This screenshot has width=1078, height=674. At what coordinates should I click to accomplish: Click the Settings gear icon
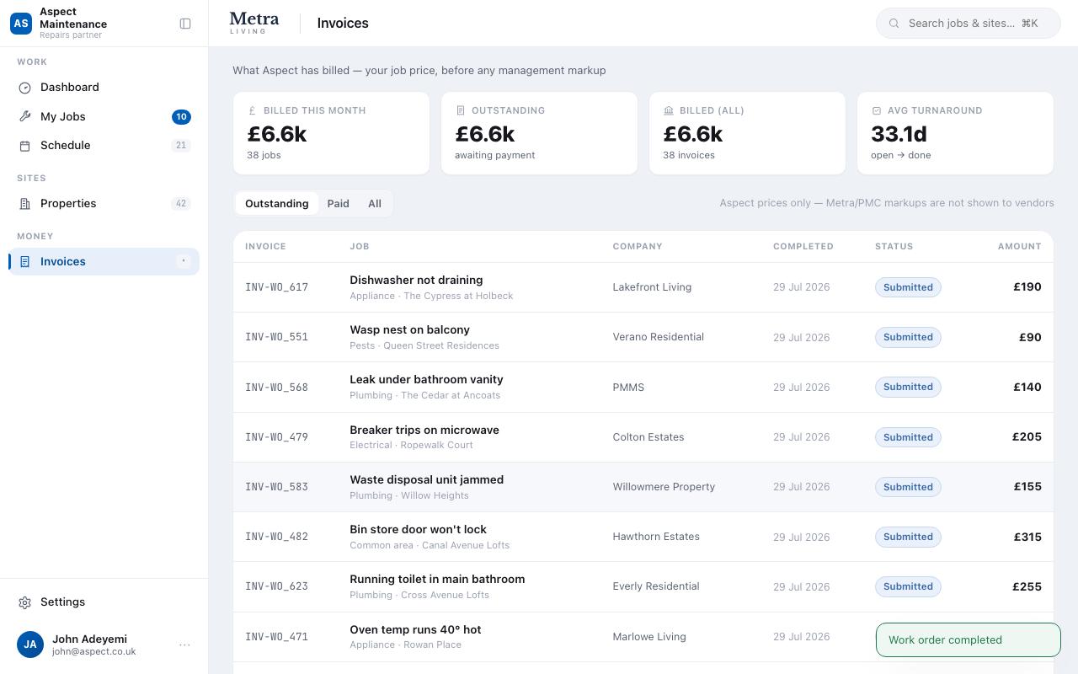[24, 602]
